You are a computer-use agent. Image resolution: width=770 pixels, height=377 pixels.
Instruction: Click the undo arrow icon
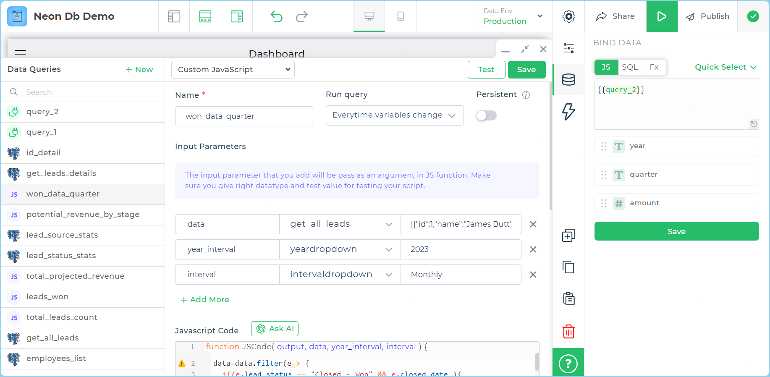276,16
